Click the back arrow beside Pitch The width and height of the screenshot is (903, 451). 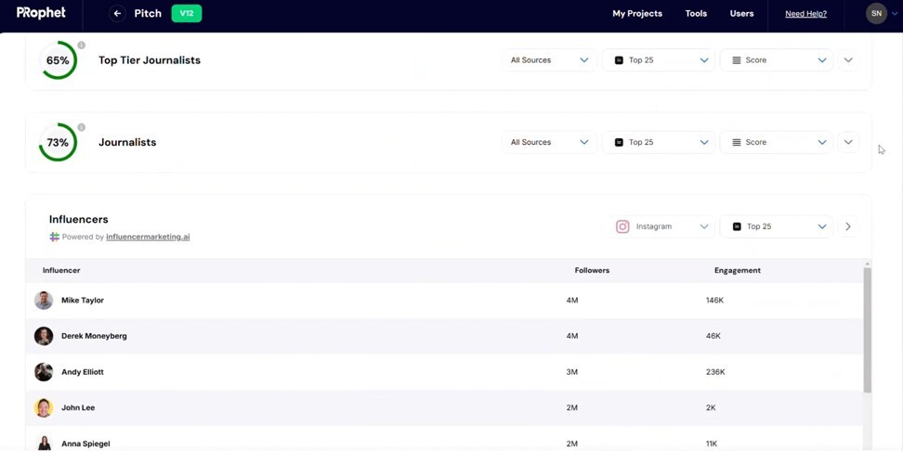coord(117,14)
